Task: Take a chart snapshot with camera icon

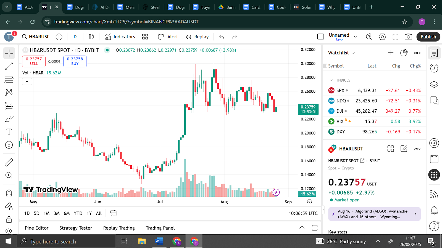Action: (408, 37)
